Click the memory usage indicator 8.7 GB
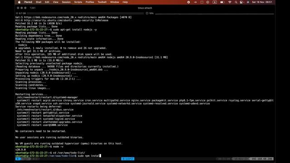Screen dimensions: 290x163 tap(21, 13)
